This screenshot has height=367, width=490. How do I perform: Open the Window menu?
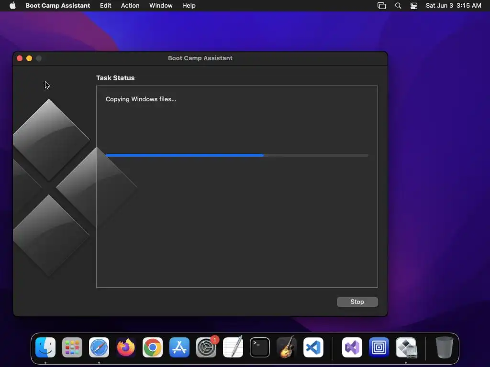pyautogui.click(x=161, y=6)
